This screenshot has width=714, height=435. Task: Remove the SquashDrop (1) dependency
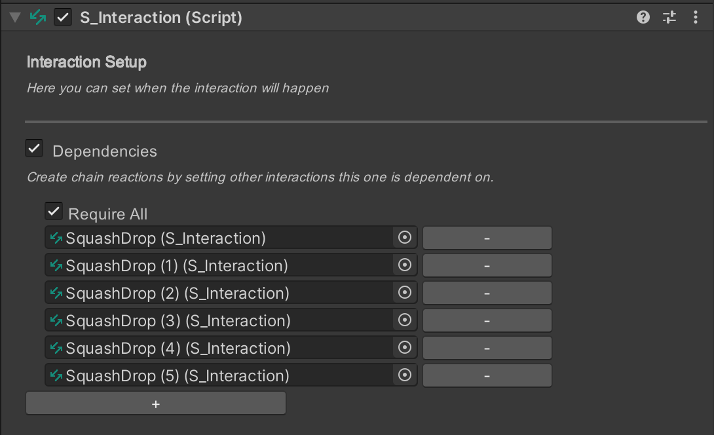click(487, 265)
